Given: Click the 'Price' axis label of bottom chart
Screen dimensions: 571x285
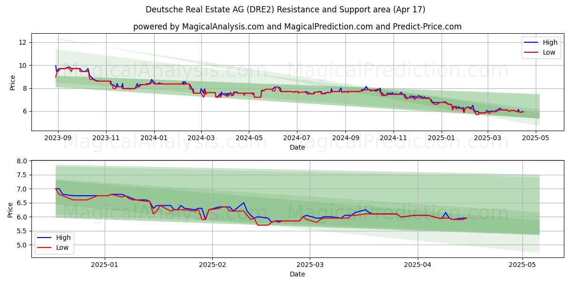Looking at the screenshot, I should click(x=10, y=209).
